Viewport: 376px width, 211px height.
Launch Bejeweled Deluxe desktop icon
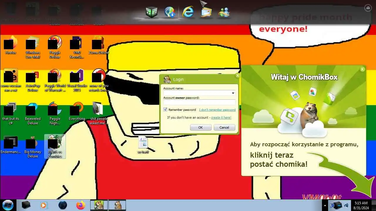[33, 113]
